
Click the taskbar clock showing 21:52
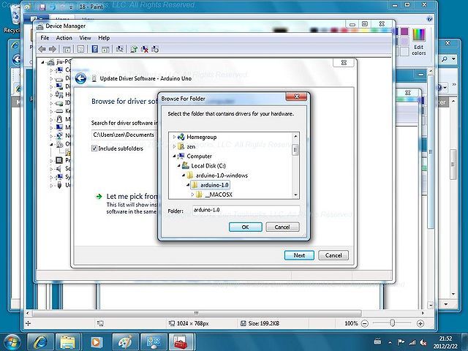point(445,342)
